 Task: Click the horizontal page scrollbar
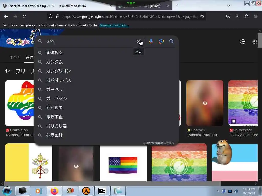(112, 183)
